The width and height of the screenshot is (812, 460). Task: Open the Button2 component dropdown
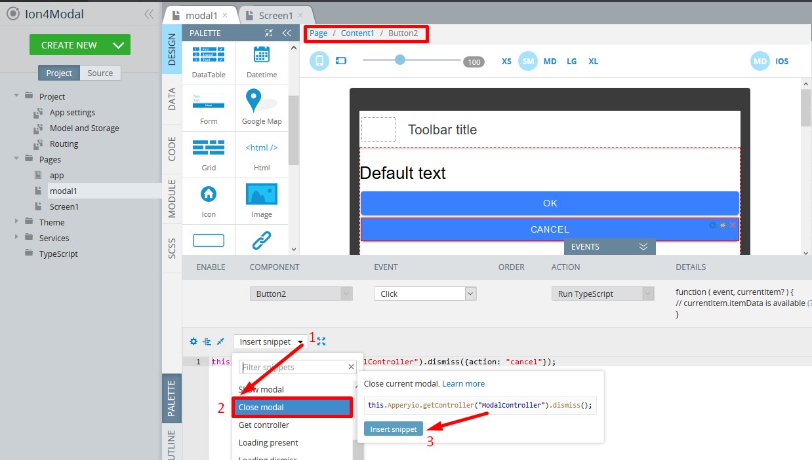[301, 294]
